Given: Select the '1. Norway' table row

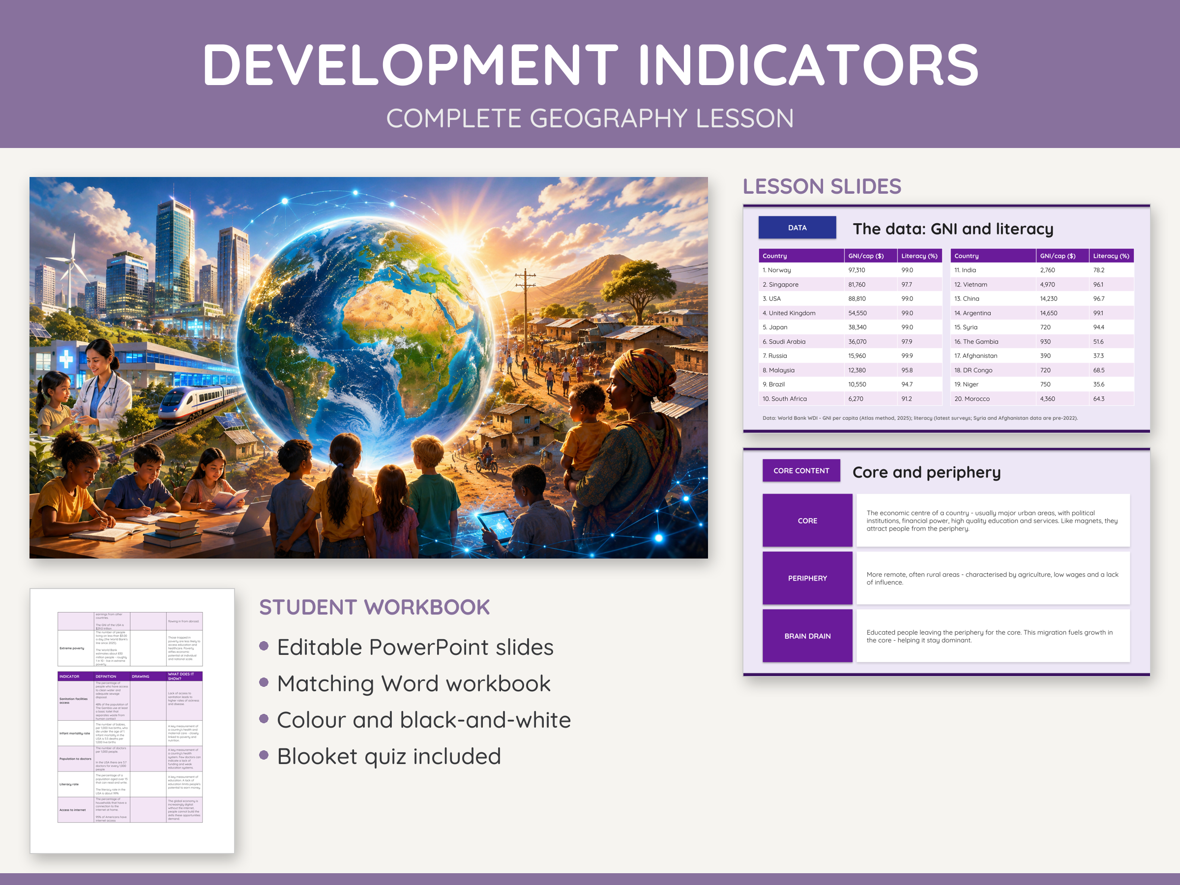Looking at the screenshot, I should 850,270.
